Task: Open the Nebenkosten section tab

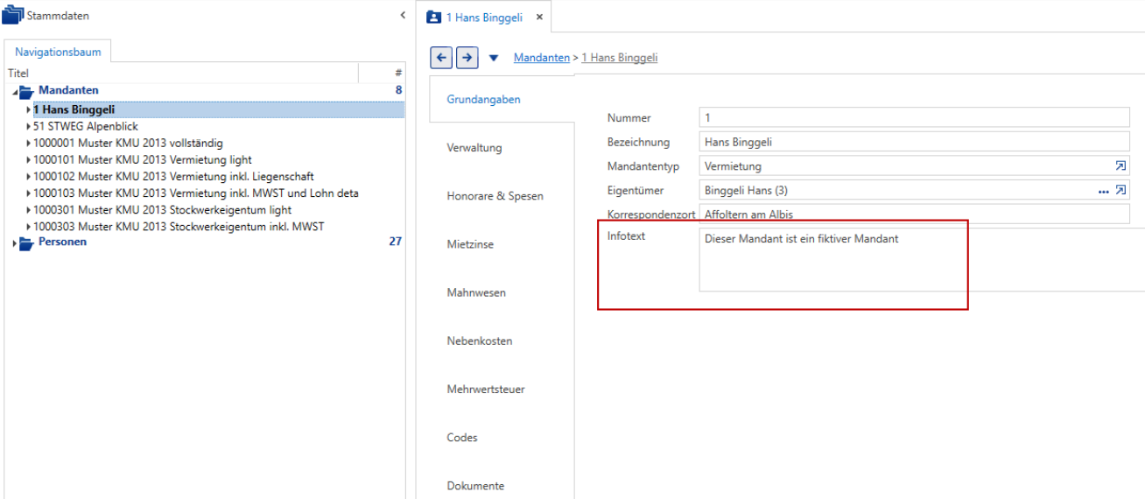Action: point(479,341)
